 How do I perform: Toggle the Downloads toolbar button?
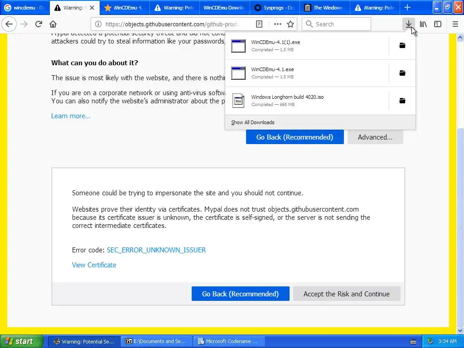[409, 24]
